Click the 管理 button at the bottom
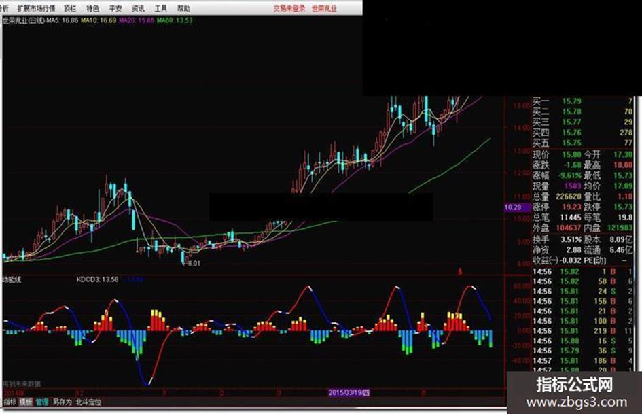642x414 pixels. (x=41, y=402)
